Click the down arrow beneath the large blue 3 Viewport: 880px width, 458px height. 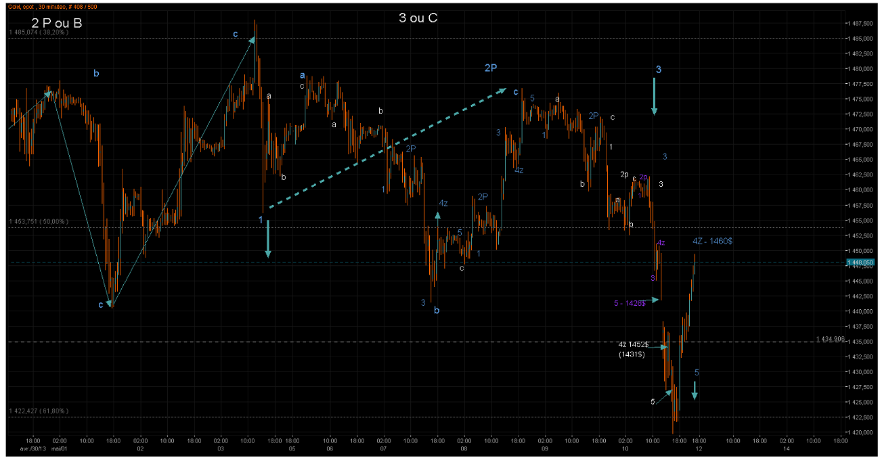coord(654,96)
